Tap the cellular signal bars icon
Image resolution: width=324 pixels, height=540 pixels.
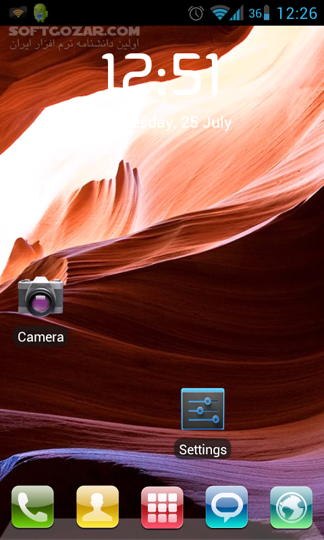click(237, 13)
